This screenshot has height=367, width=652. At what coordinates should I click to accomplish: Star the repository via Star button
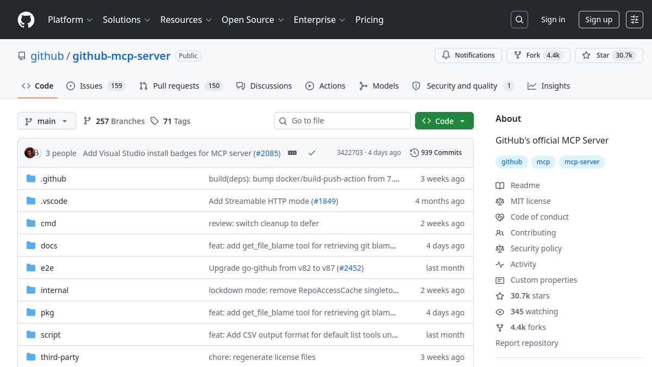pos(609,55)
